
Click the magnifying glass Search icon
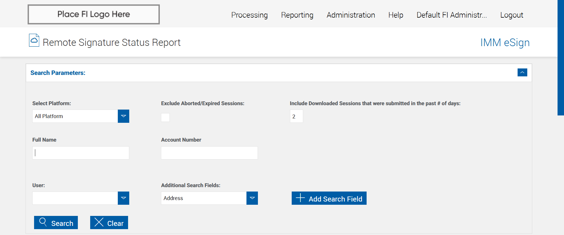click(43, 222)
